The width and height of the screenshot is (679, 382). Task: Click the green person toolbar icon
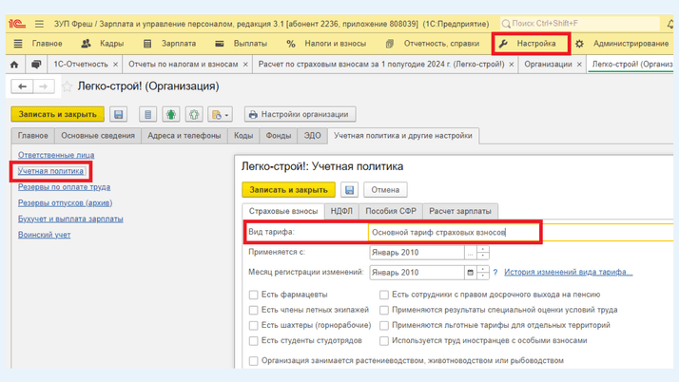(x=171, y=115)
